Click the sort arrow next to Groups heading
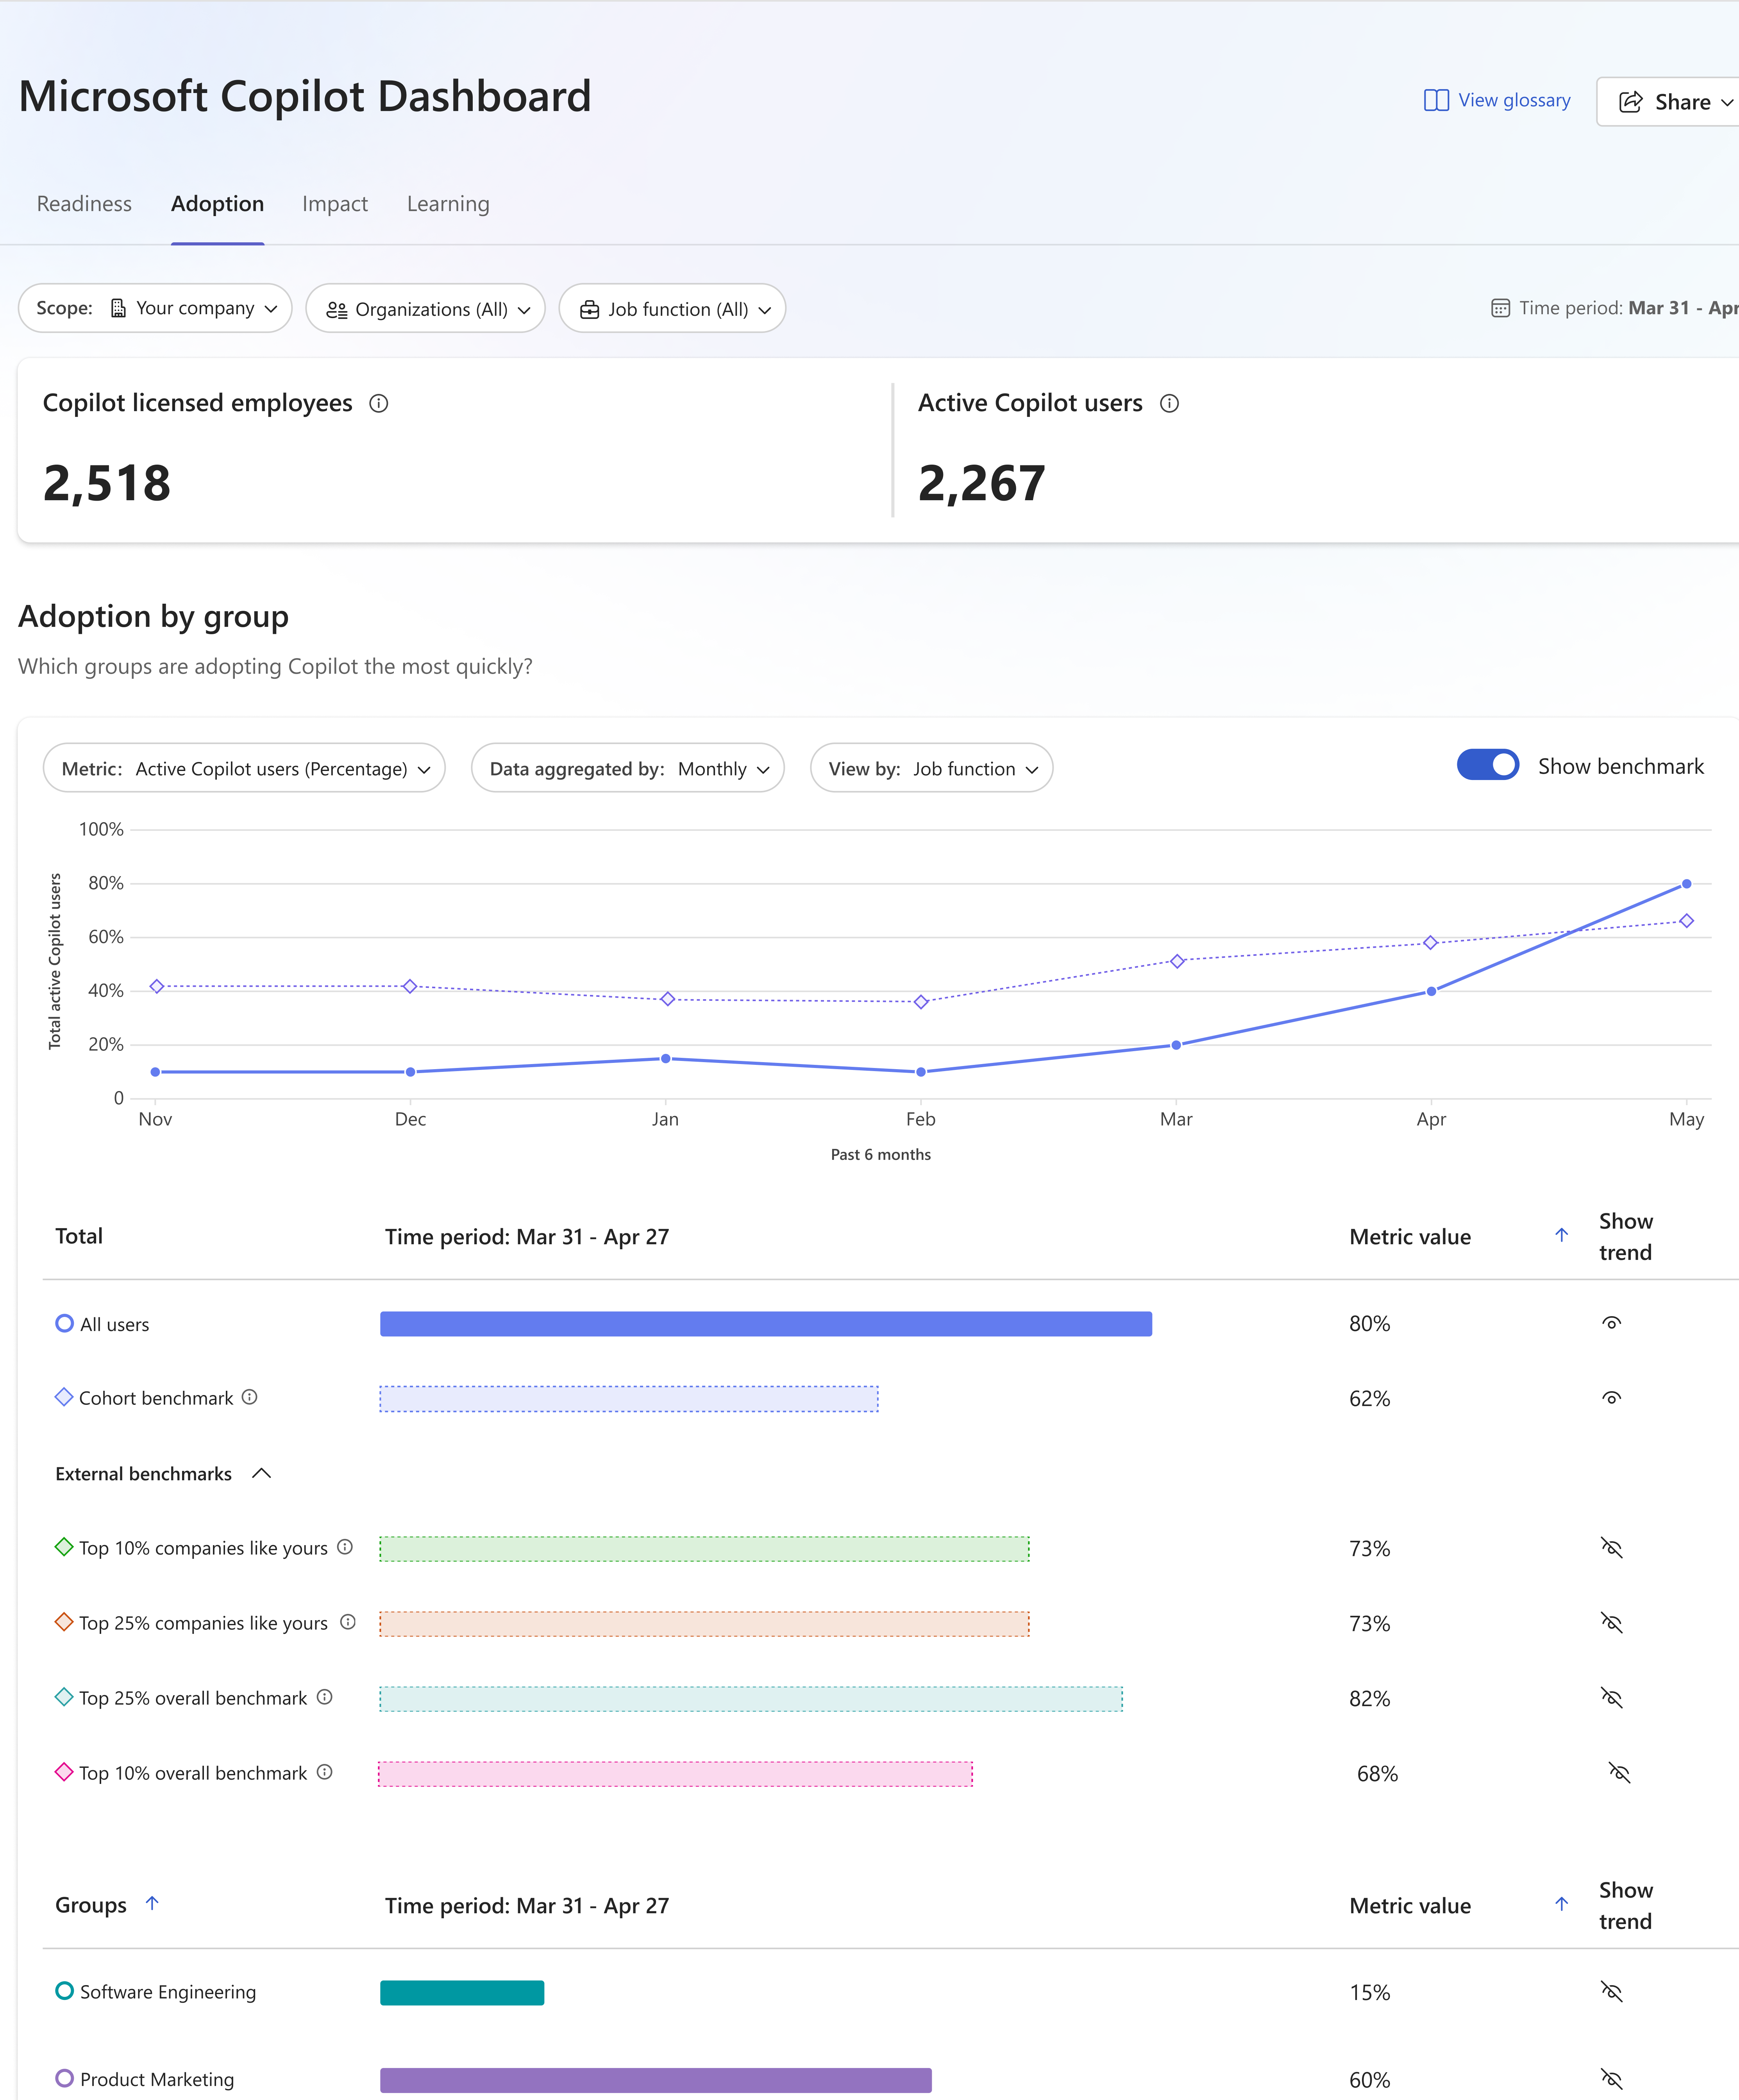 click(152, 1903)
